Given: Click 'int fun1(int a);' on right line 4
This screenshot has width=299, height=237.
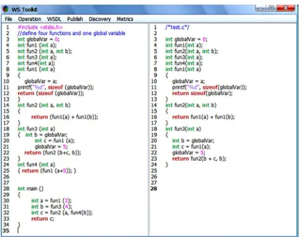Looking at the screenshot, I should click(x=184, y=45).
